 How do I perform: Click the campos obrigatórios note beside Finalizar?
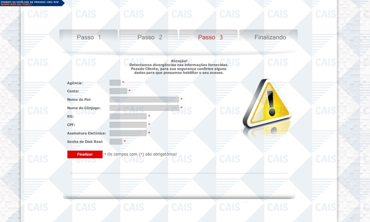(140, 154)
